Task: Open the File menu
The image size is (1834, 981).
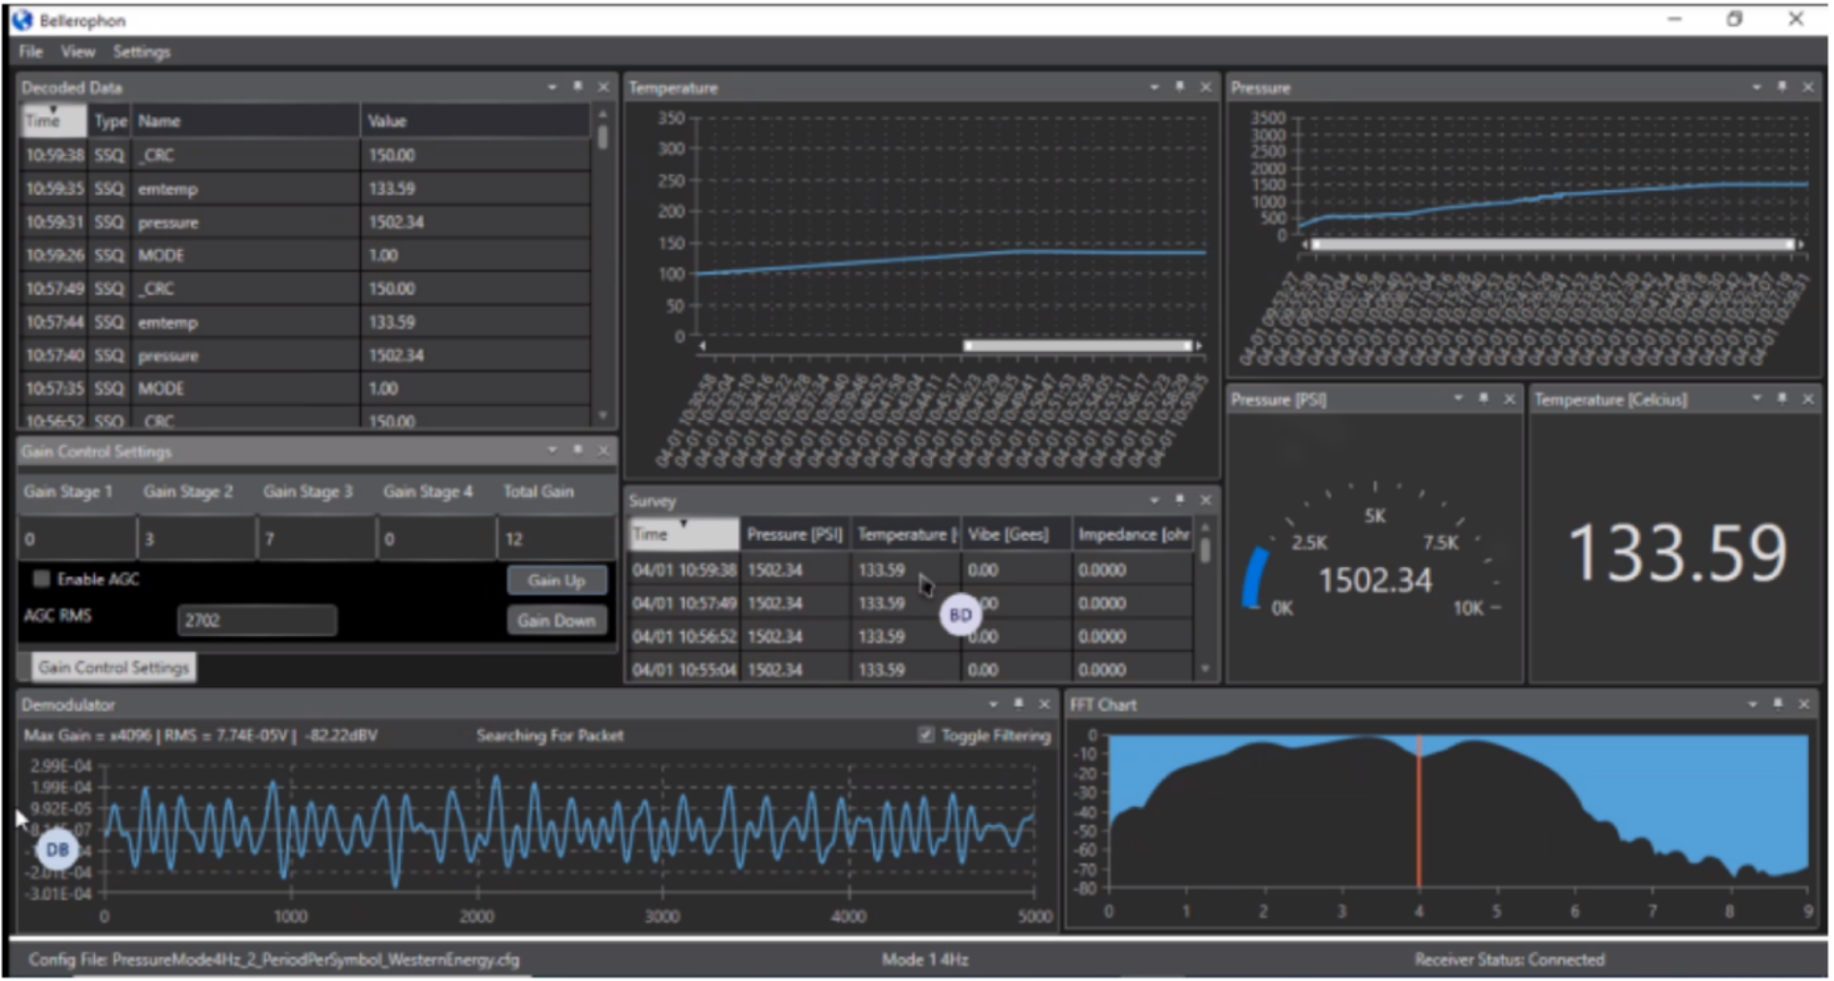Action: 30,51
